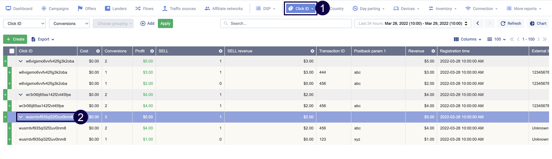Image resolution: width=552 pixels, height=159 pixels.
Task: Click the green Apply button
Action: 165,23
